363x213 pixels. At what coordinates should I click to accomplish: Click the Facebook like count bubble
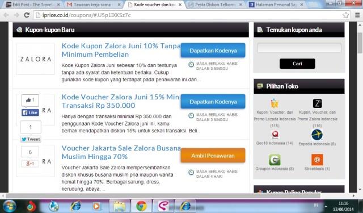point(30,100)
